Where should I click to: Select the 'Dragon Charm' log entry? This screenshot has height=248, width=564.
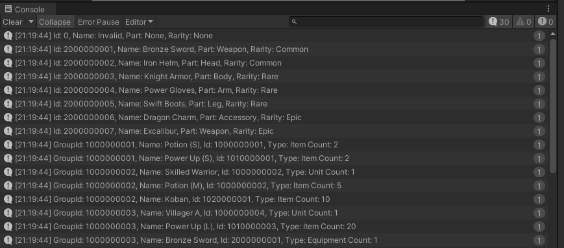pyautogui.click(x=275, y=118)
